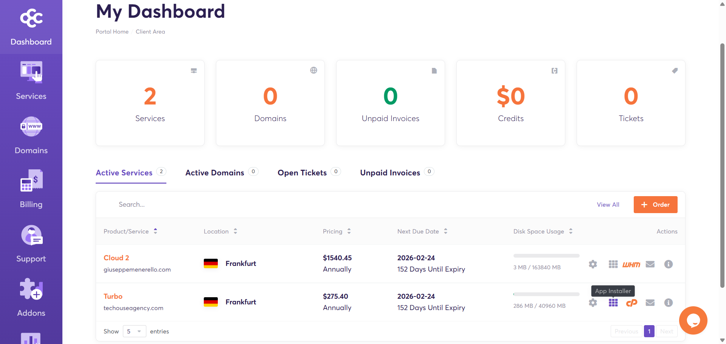Click the server icon on the Services card
This screenshot has width=726, height=344.
click(194, 71)
